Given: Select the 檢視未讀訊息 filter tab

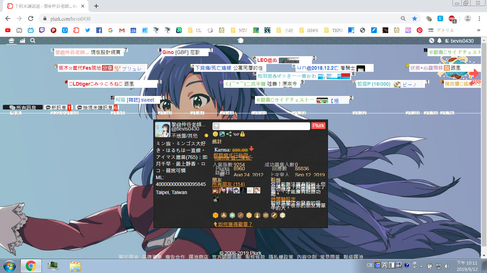Looking at the screenshot, I should (x=97, y=107).
